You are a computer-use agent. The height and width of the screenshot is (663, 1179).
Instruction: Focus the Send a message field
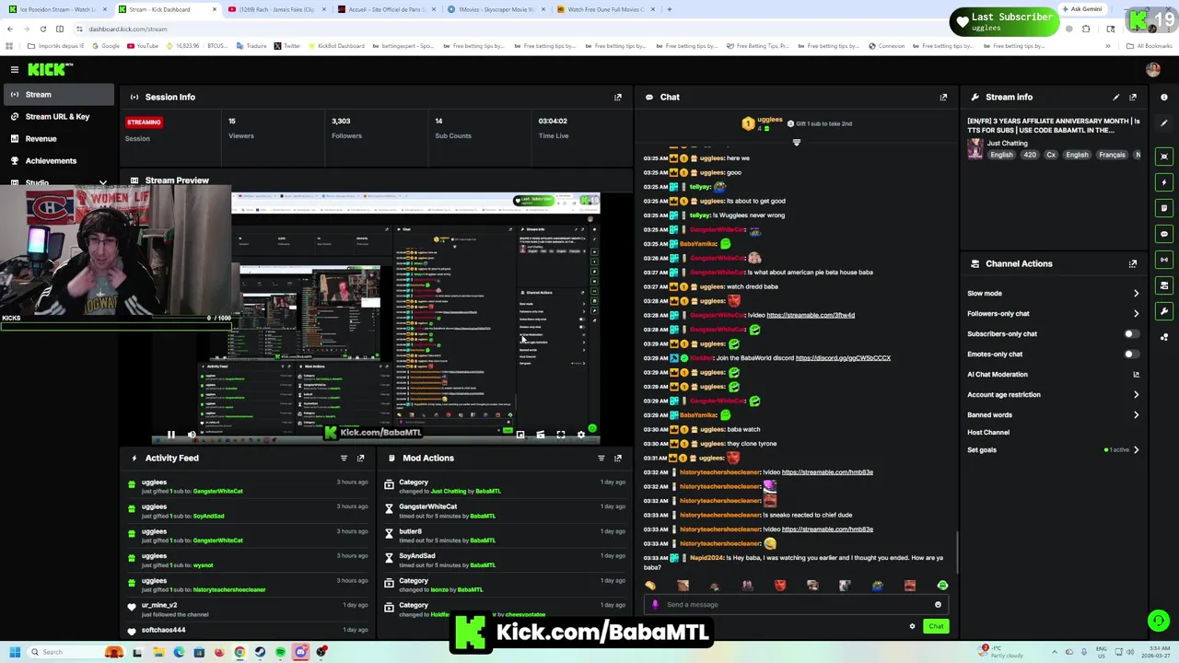pyautogui.click(x=797, y=605)
